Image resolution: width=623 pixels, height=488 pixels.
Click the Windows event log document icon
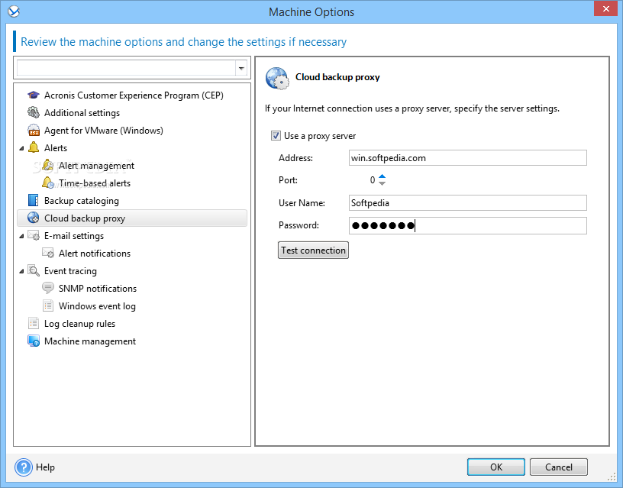pos(48,305)
